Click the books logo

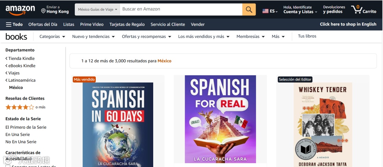(x=16, y=37)
